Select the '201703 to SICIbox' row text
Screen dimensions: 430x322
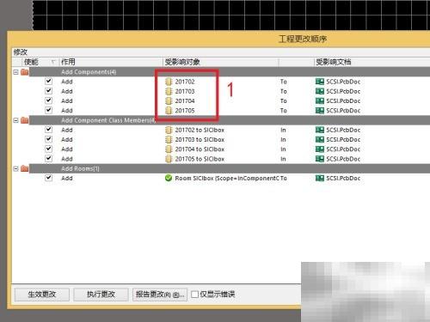200,140
